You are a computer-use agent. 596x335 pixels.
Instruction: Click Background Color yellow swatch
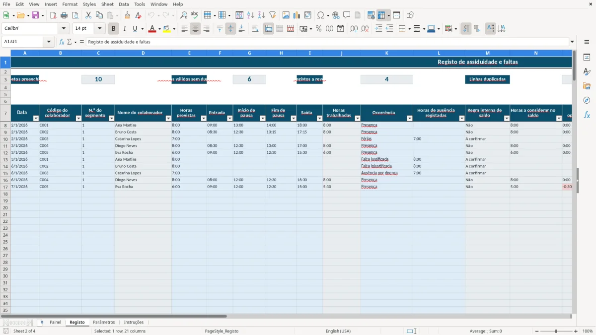click(167, 29)
